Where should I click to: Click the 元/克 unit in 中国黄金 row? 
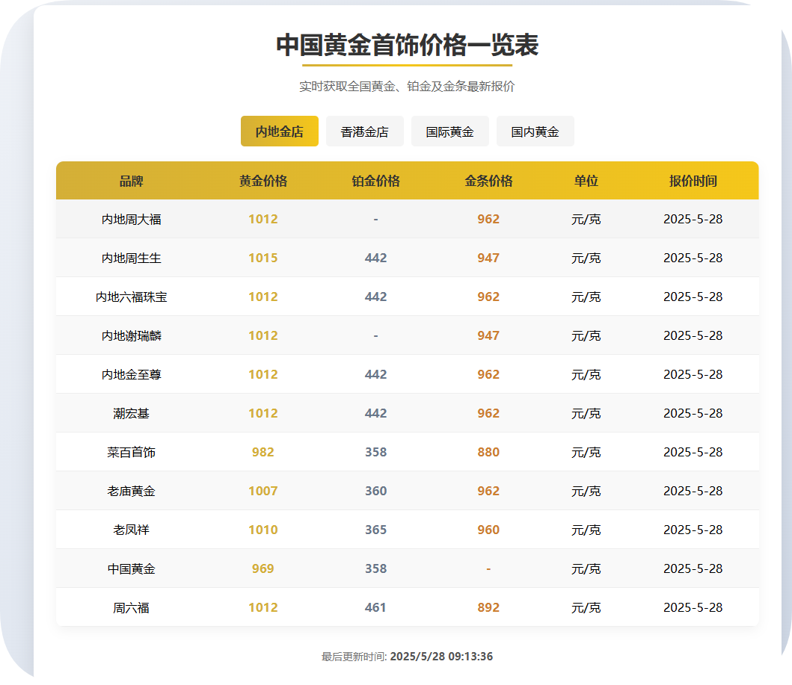click(586, 568)
